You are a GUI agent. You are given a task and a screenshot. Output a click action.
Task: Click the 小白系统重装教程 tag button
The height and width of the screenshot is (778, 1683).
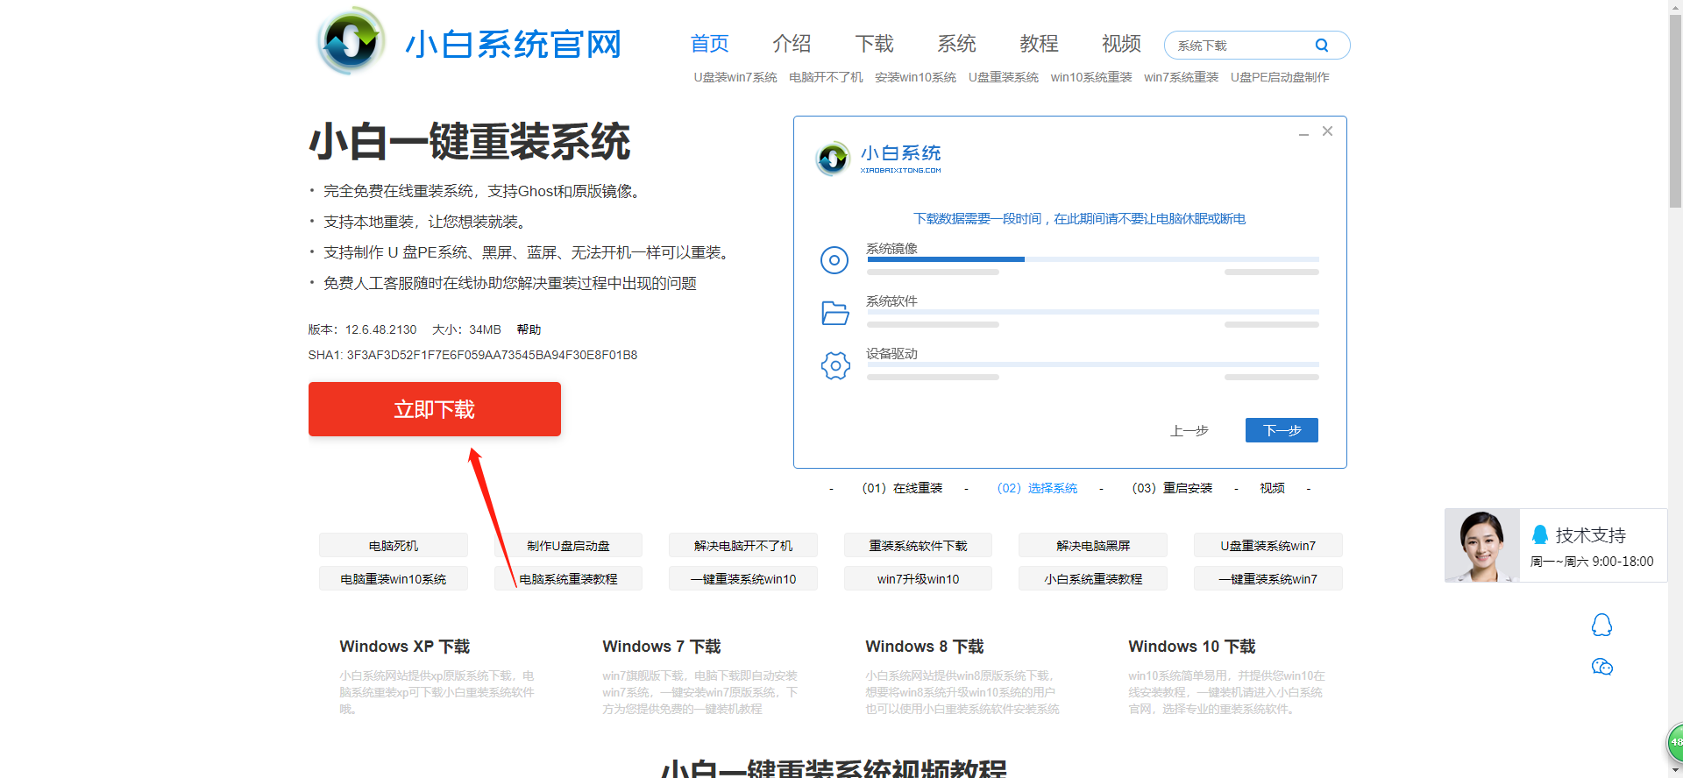1093,579
